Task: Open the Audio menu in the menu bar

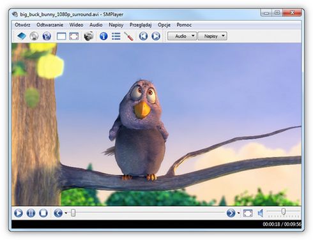Action: click(x=96, y=25)
